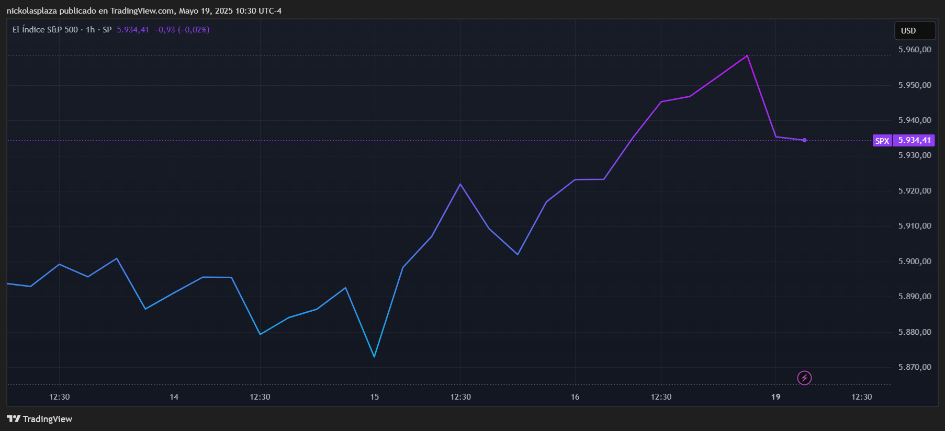
Task: Click the highlighted 5.934,41 price label on axis
Action: (x=914, y=141)
